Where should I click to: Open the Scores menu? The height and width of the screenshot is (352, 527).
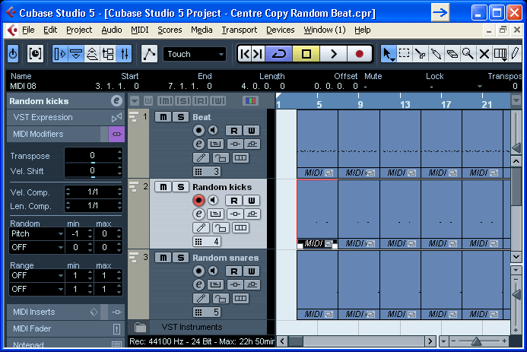coord(170,30)
